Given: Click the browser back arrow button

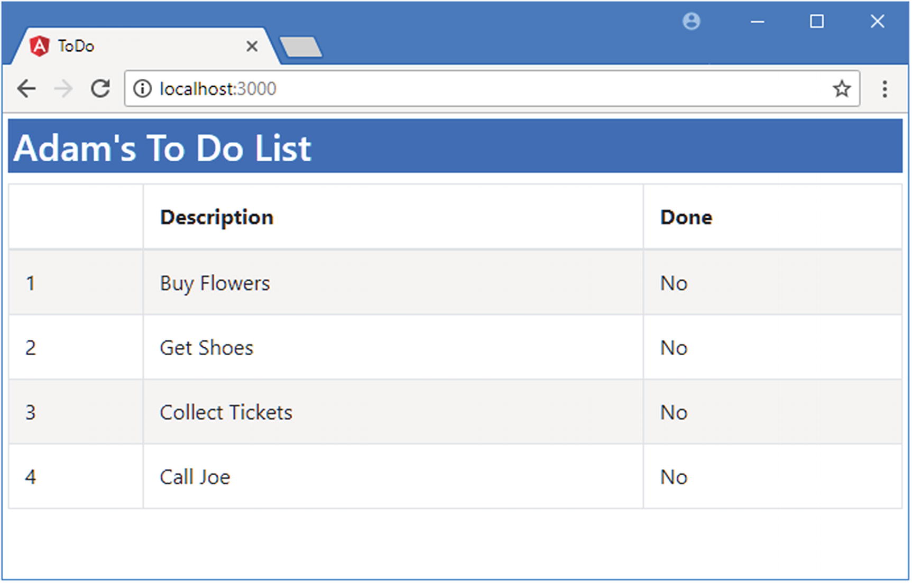Looking at the screenshot, I should click(26, 89).
